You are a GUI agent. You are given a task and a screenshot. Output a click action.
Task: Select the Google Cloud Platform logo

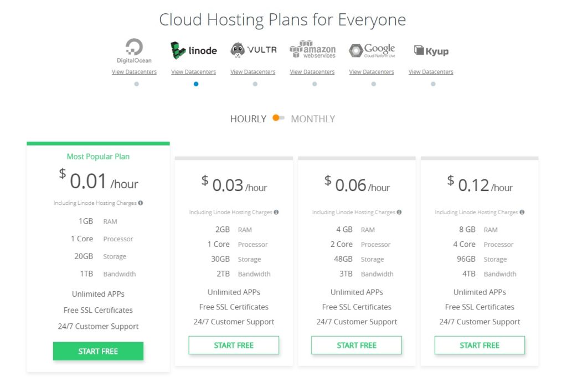coord(372,50)
